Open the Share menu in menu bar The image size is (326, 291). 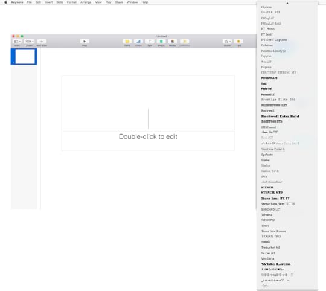pyautogui.click(x=119, y=2)
